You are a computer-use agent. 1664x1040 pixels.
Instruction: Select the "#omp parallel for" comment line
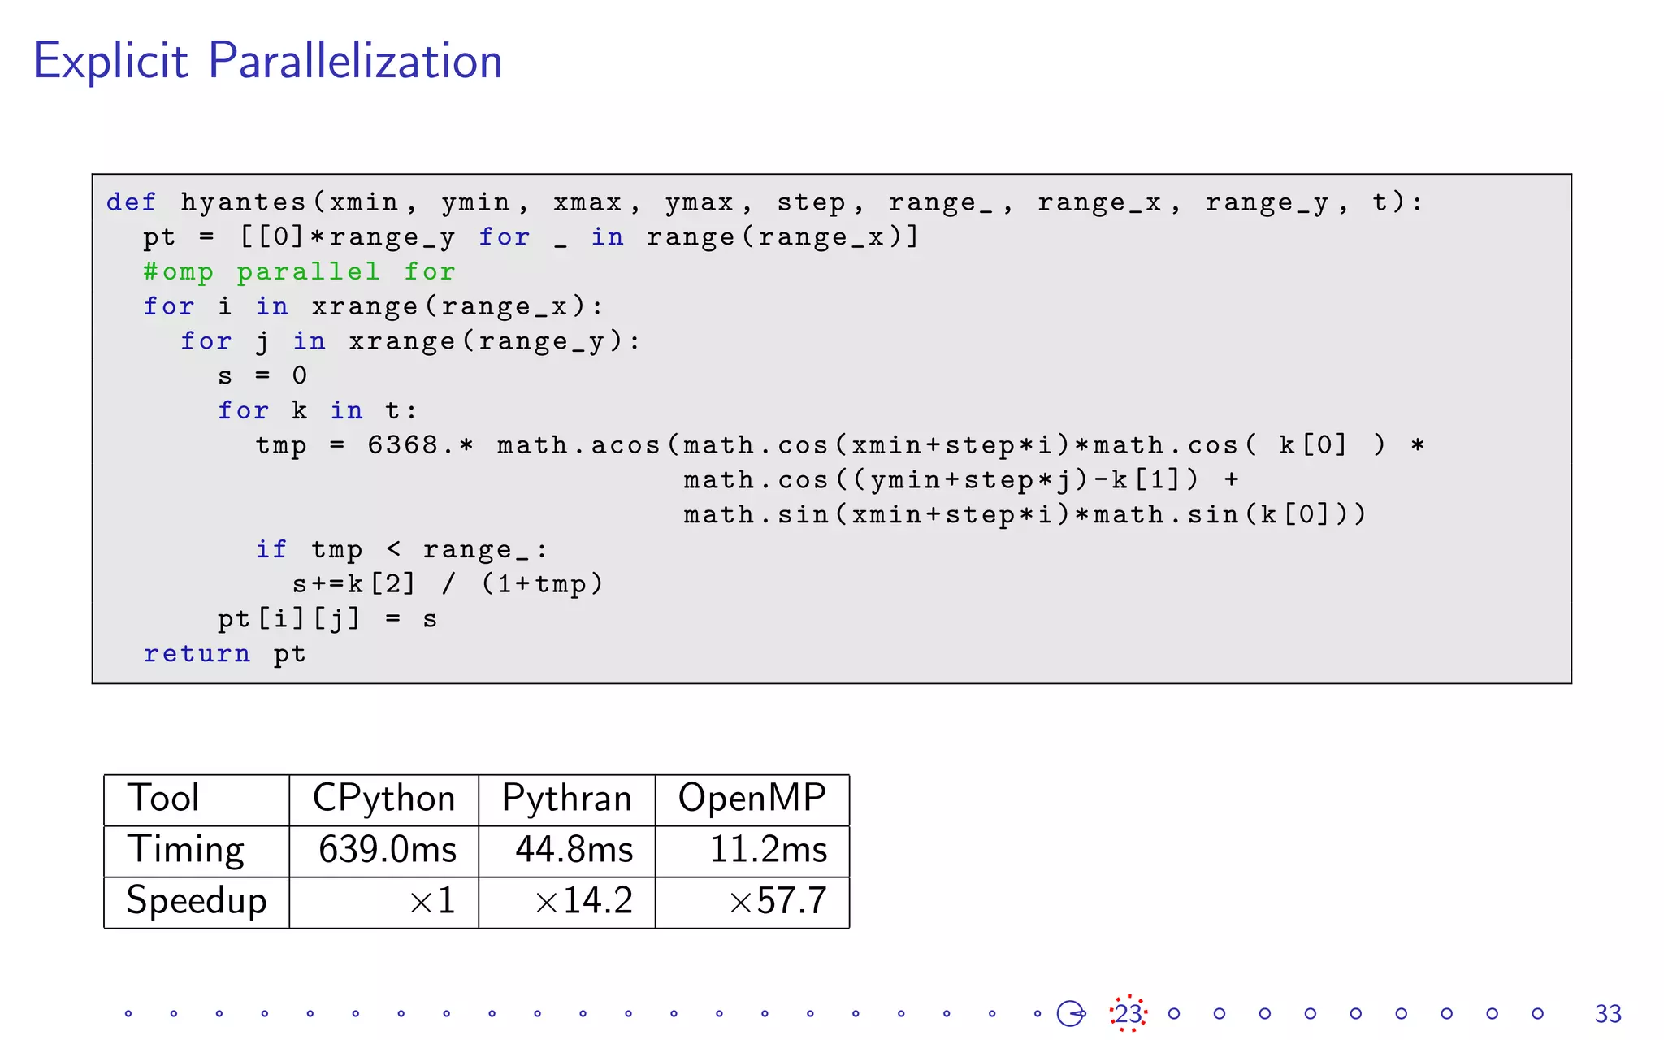click(x=299, y=271)
